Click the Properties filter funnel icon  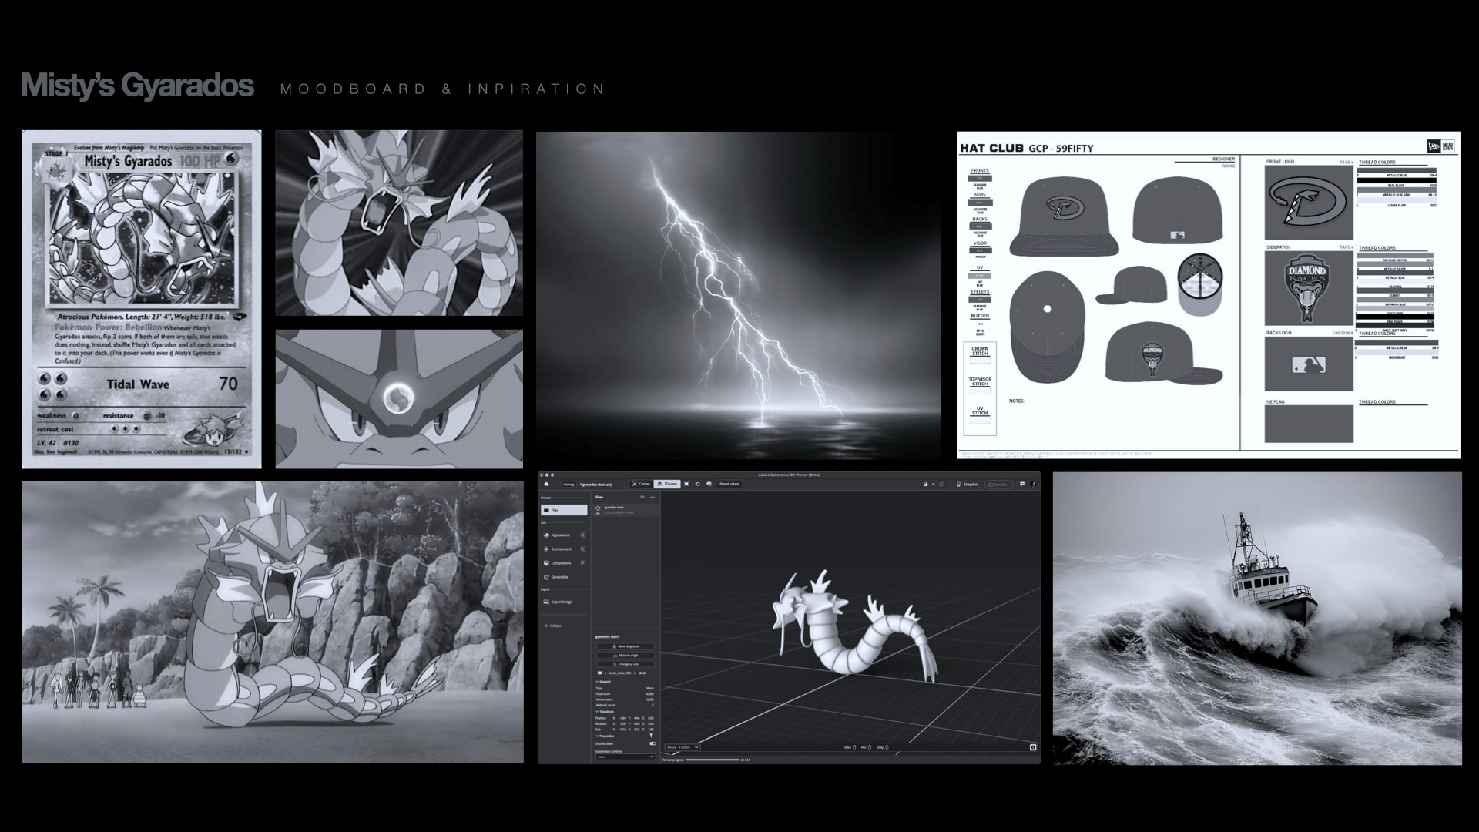click(x=651, y=736)
